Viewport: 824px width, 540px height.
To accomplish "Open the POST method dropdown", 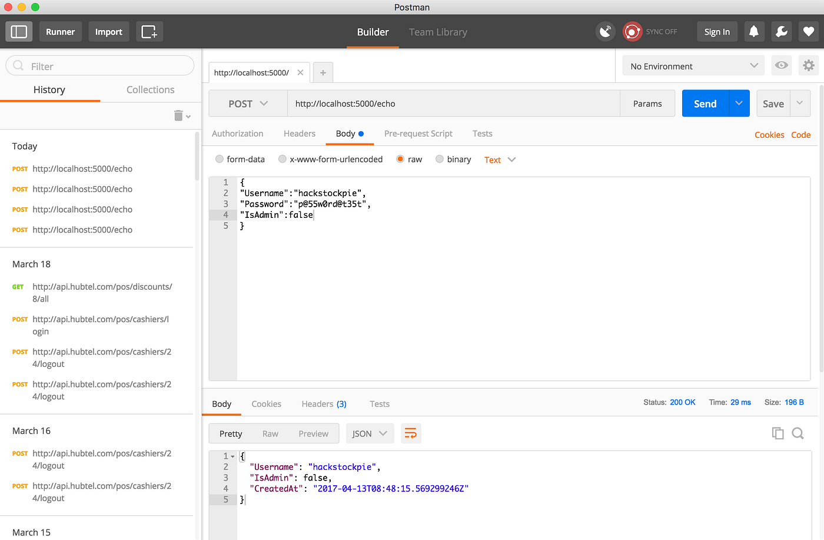I will click(x=247, y=103).
